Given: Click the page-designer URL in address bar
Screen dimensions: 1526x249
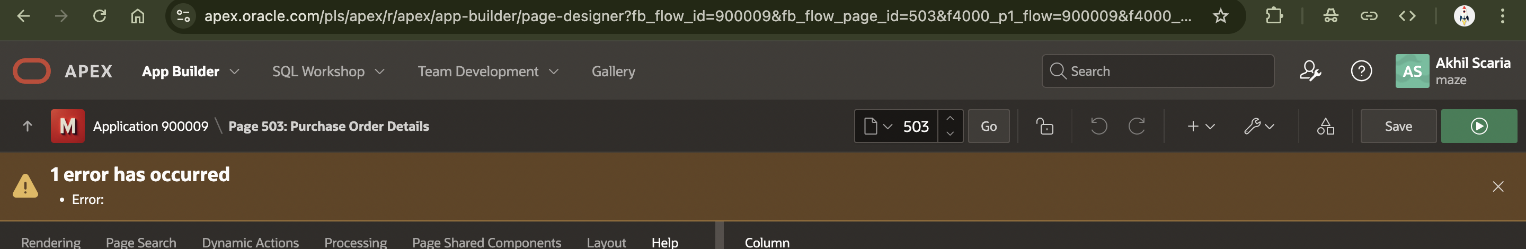Looking at the screenshot, I should 697,16.
